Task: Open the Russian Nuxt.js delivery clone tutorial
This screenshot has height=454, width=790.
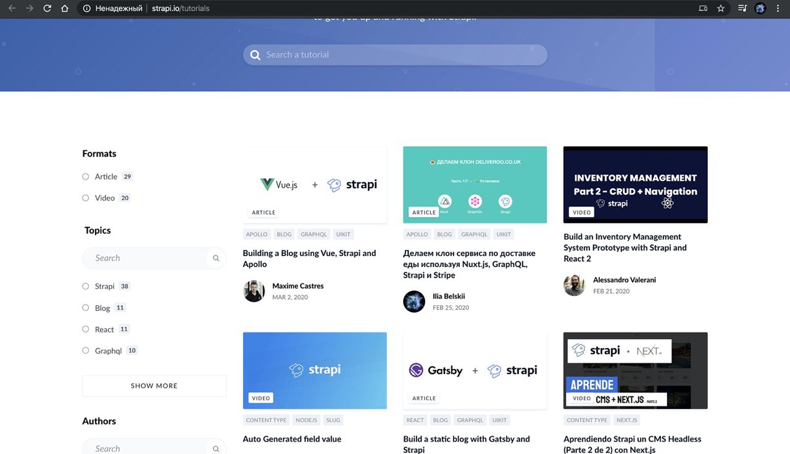Action: pyautogui.click(x=469, y=264)
